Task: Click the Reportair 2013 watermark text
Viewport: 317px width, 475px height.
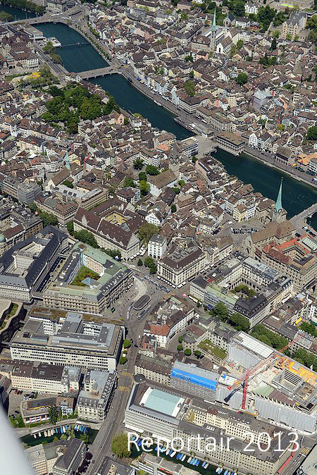Action: pyautogui.click(x=213, y=442)
